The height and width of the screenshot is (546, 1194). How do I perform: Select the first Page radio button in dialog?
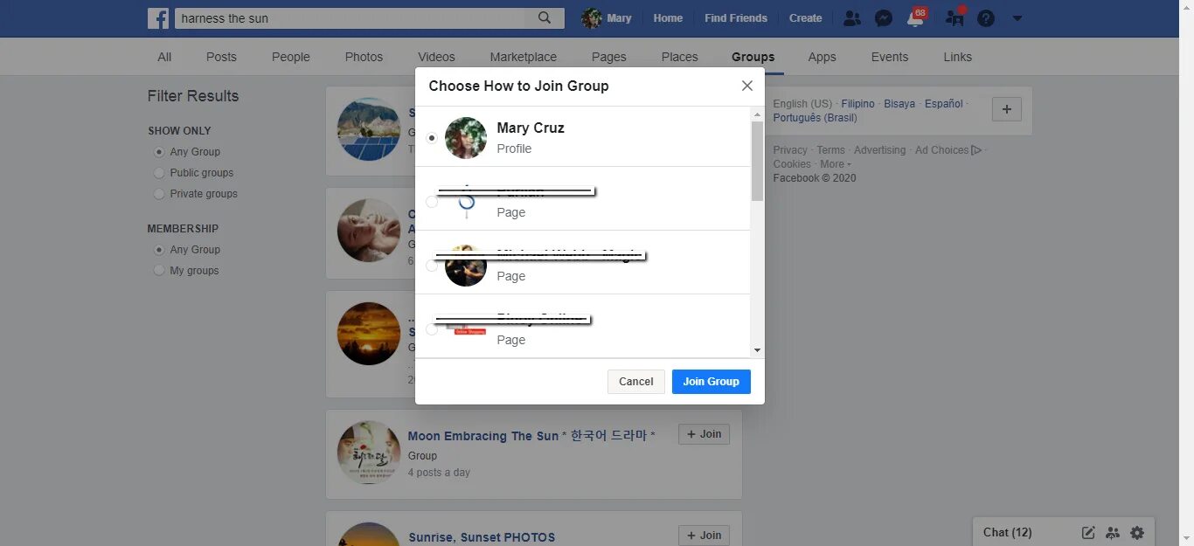[432, 202]
